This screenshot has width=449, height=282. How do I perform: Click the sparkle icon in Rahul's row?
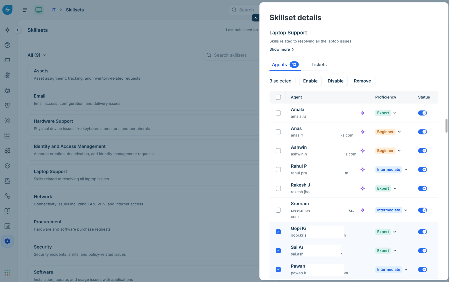click(x=363, y=170)
